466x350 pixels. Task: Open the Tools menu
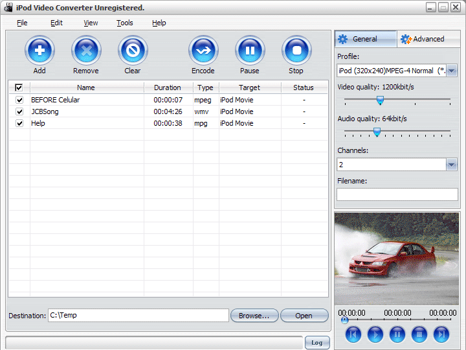point(125,23)
